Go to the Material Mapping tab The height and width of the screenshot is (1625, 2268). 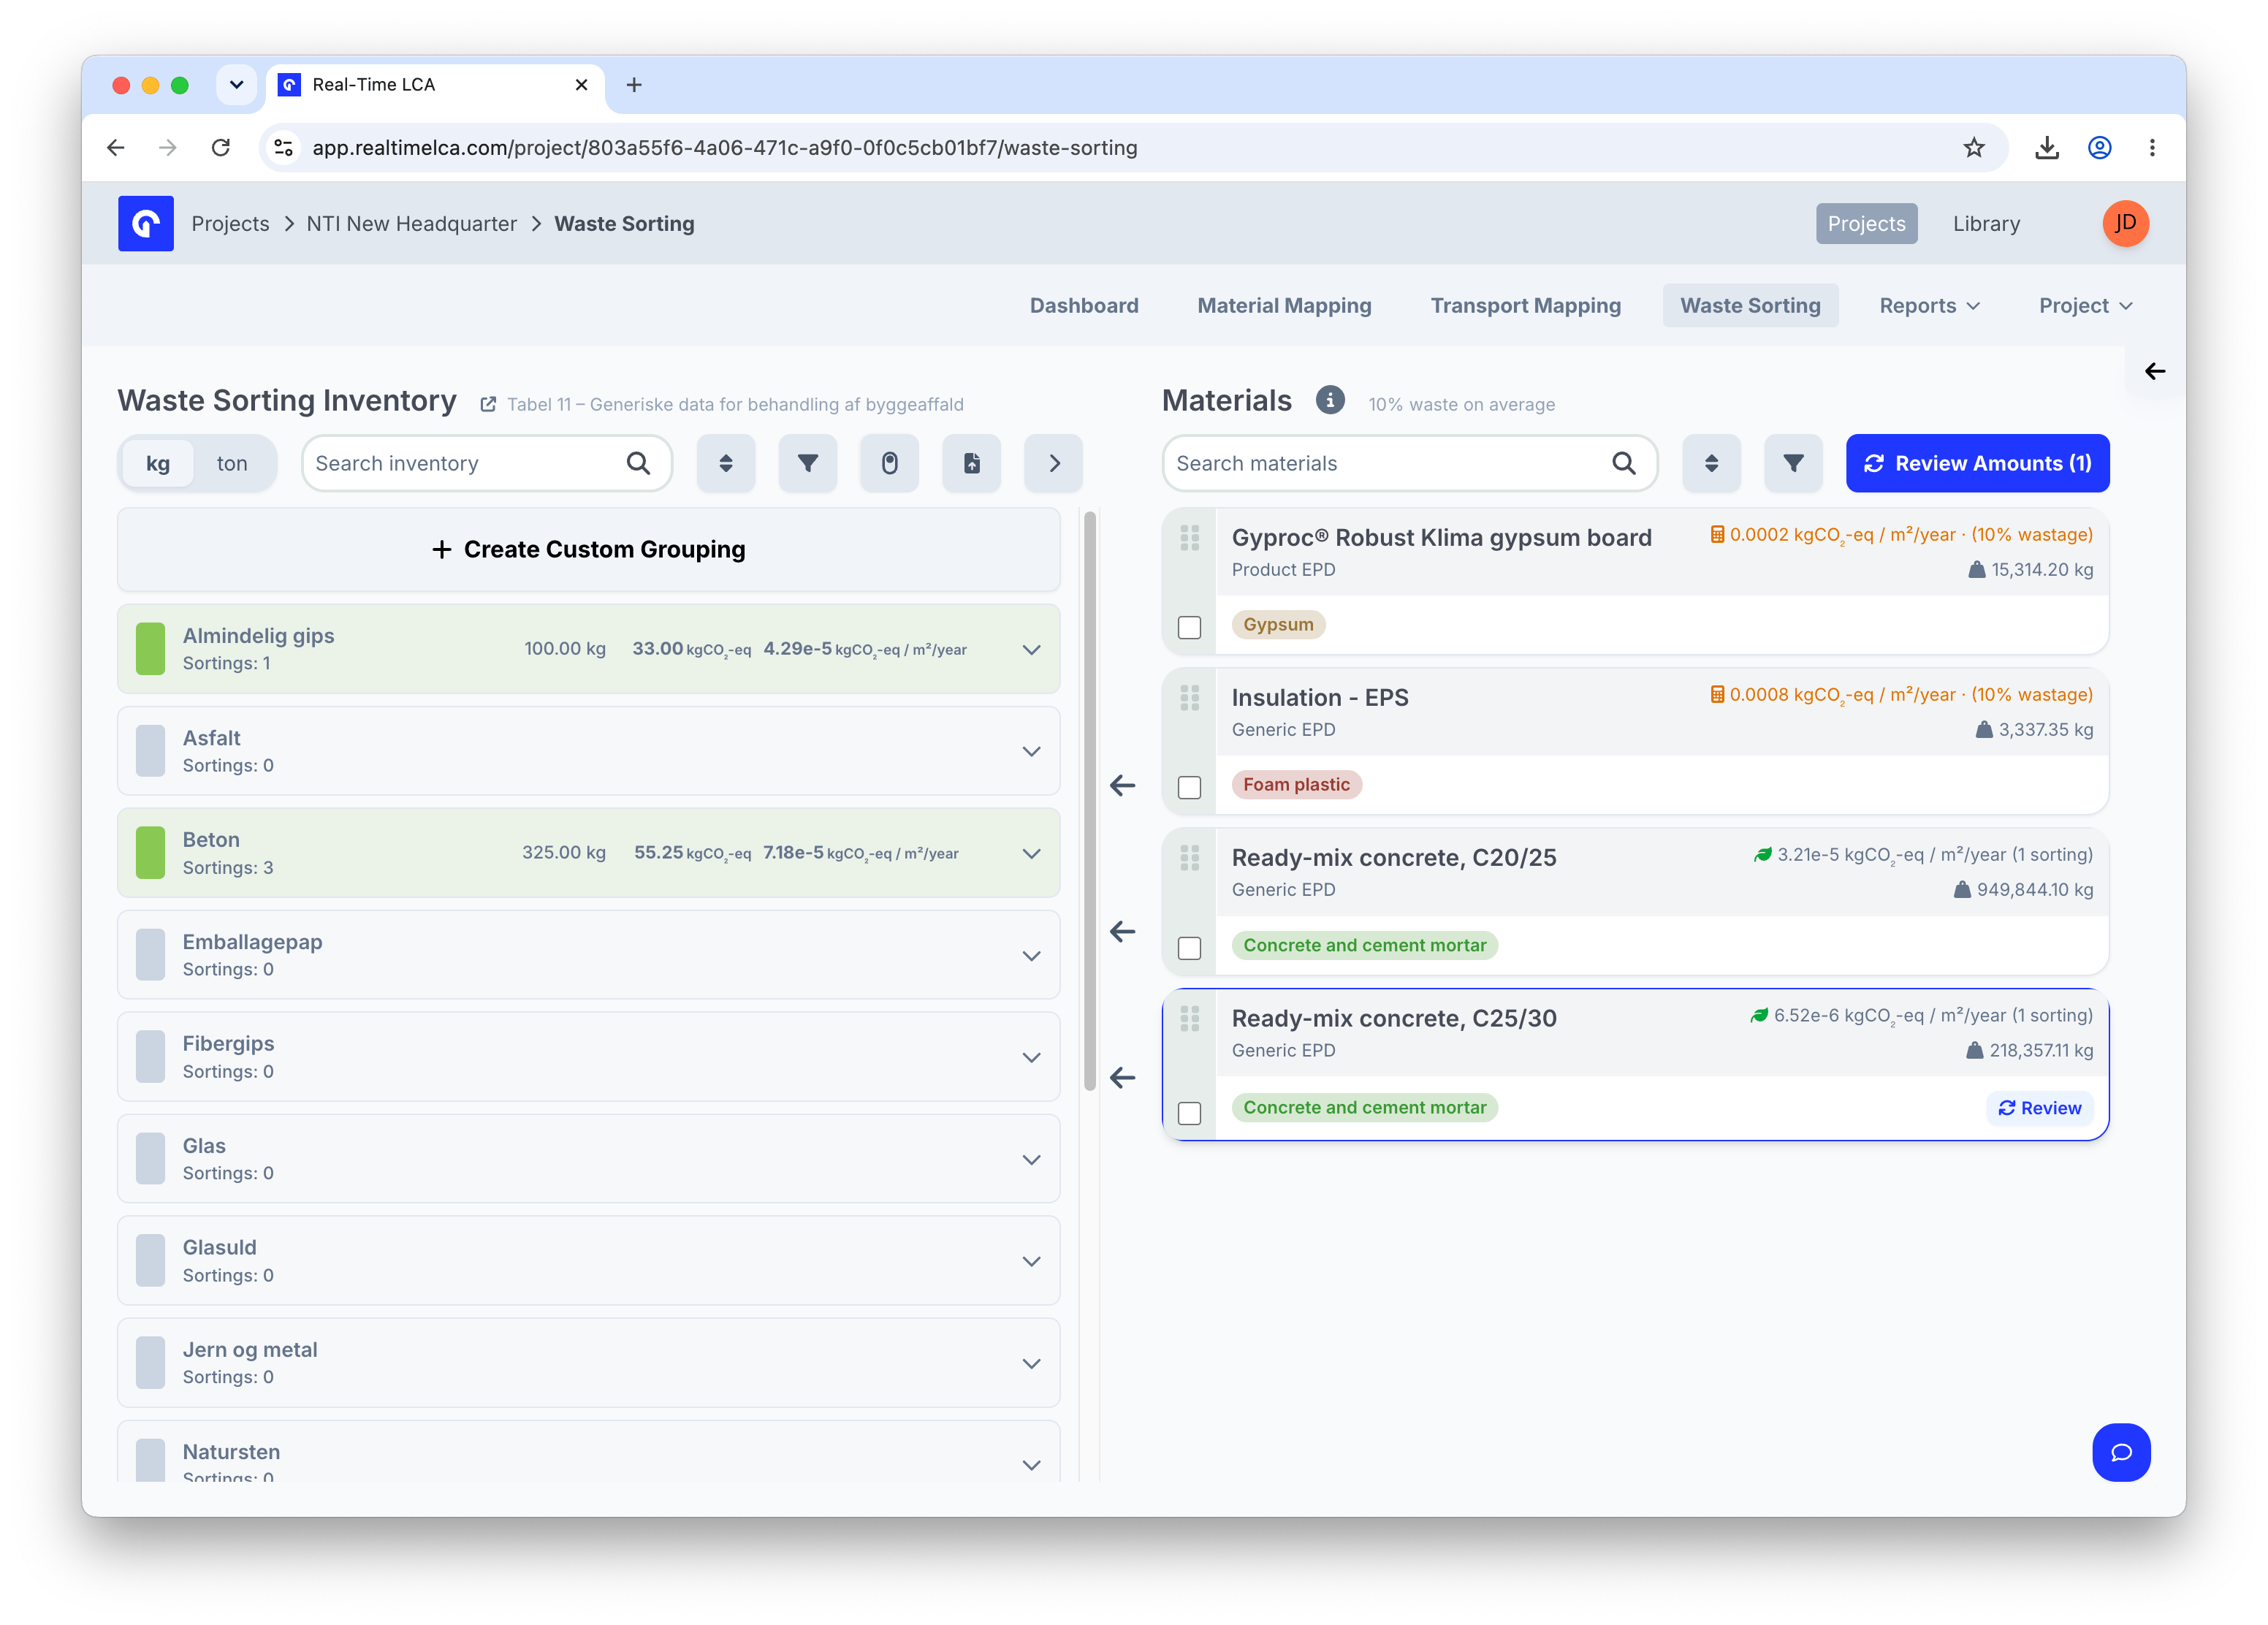pyautogui.click(x=1284, y=305)
